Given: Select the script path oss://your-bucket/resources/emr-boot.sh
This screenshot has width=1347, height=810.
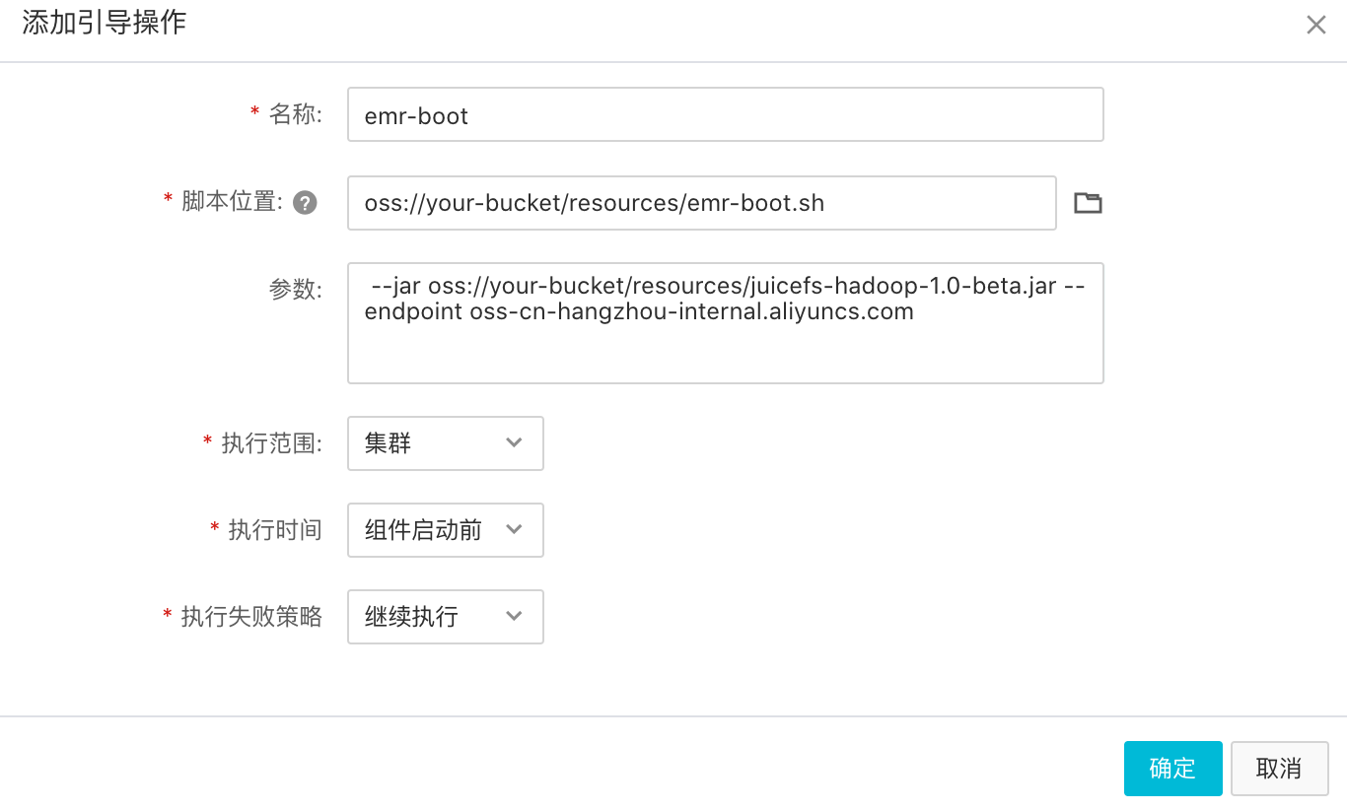Looking at the screenshot, I should point(701,203).
